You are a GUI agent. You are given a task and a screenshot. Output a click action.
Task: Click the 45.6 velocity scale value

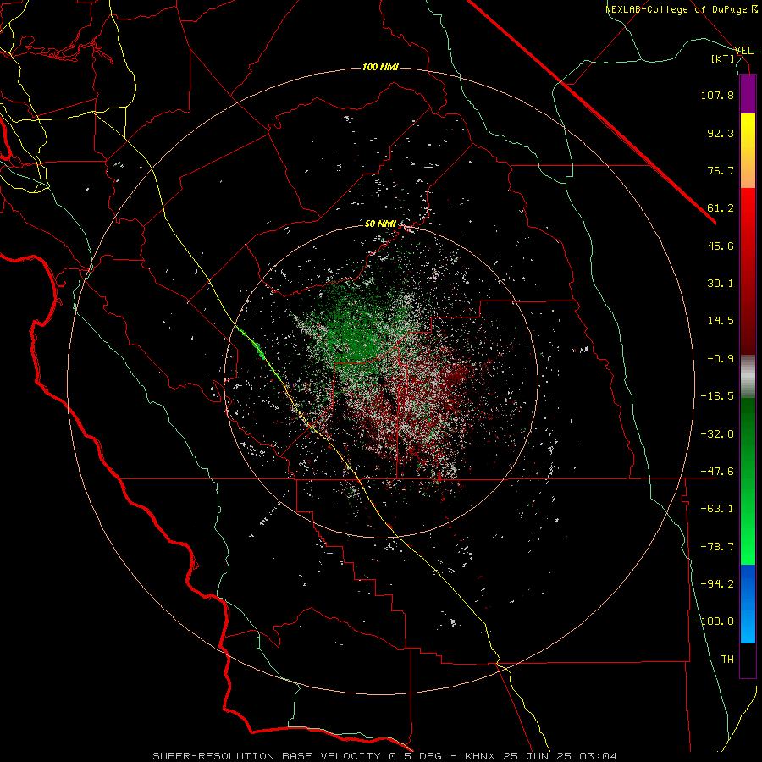click(721, 246)
